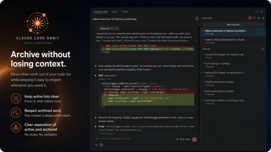
Task: Open archived session 'Push changes to GitHub'
Action: pyautogui.click(x=233, y=65)
